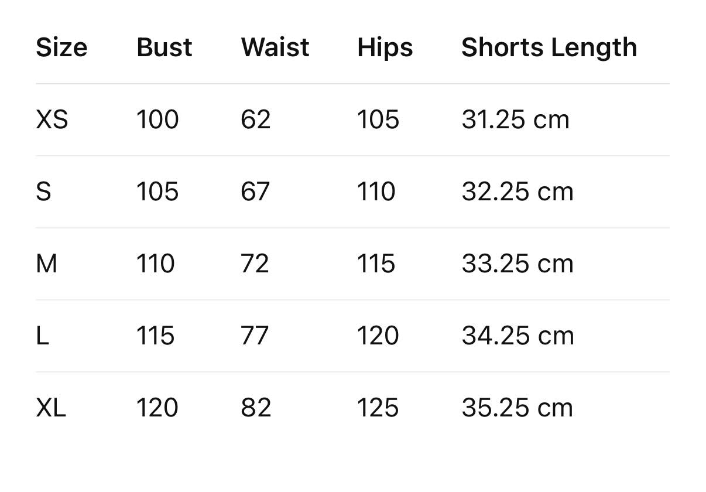Click the 33.25 cm shorts length cell

517,264
